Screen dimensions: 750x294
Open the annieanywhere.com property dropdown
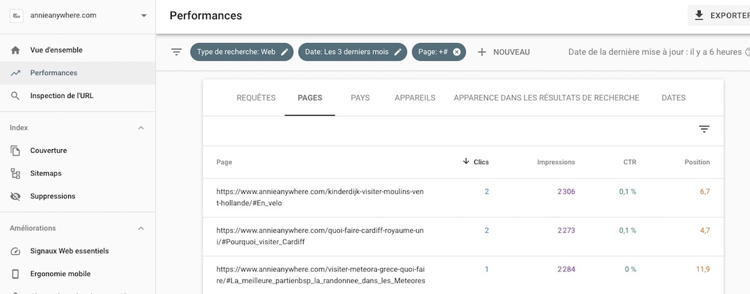click(x=144, y=16)
